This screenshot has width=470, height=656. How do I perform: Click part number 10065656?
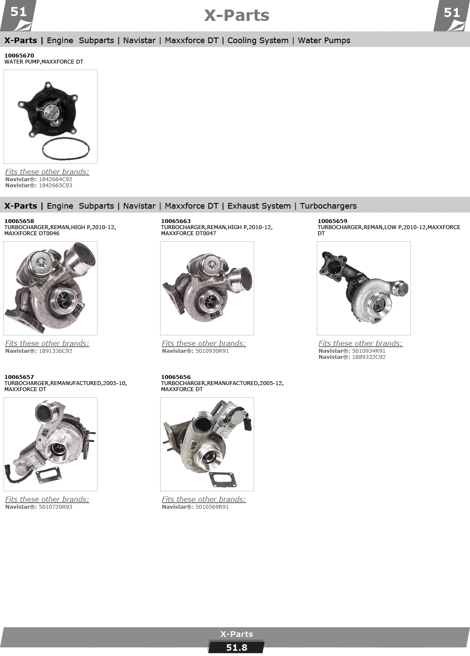click(x=176, y=377)
